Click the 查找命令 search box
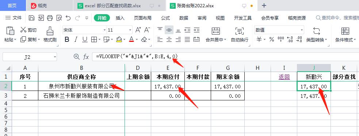This screenshot has width=359, height=136. tap(337, 18)
